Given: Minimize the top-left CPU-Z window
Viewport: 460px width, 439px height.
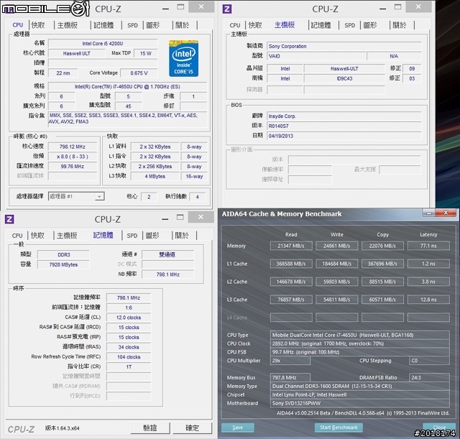Looking at the screenshot, I should pos(165,9).
